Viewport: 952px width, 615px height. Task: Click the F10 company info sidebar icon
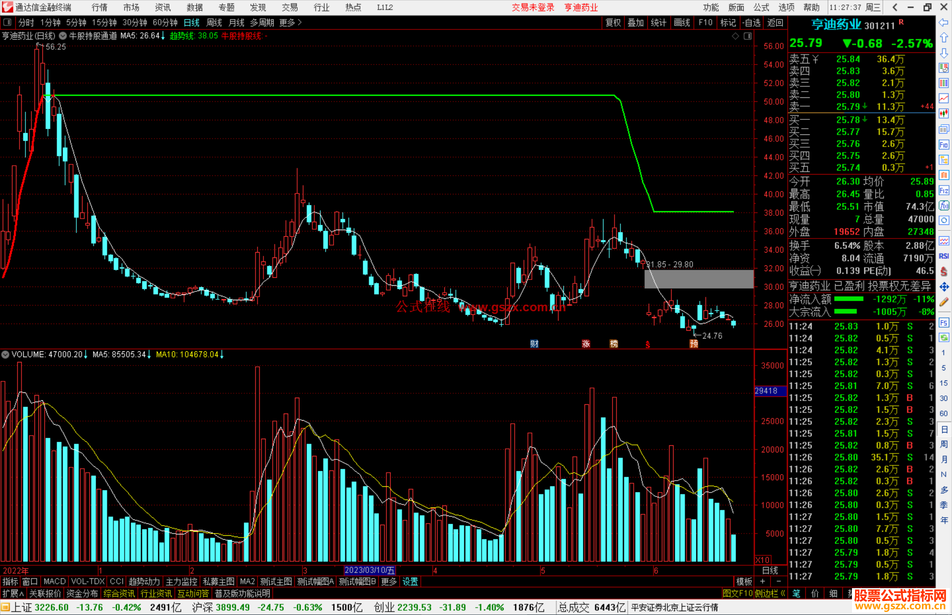click(944, 145)
